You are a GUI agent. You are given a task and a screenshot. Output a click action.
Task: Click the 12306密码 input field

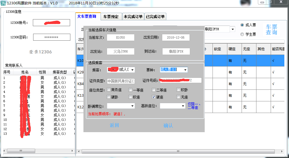[x=52, y=37]
